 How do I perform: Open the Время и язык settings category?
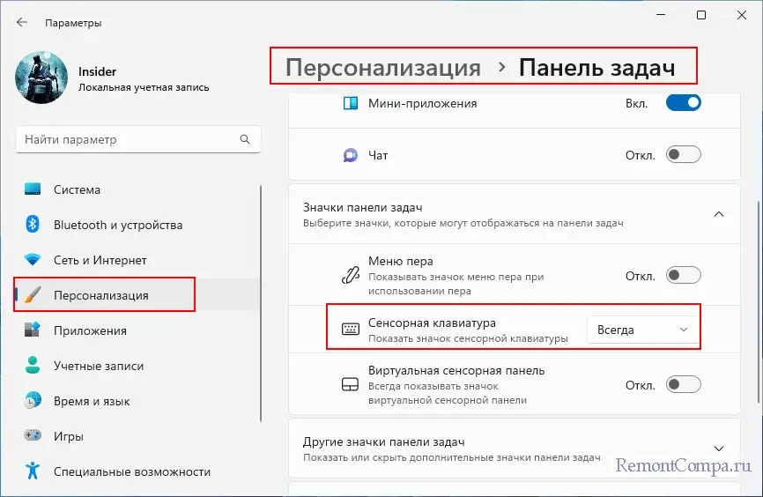[x=91, y=401]
